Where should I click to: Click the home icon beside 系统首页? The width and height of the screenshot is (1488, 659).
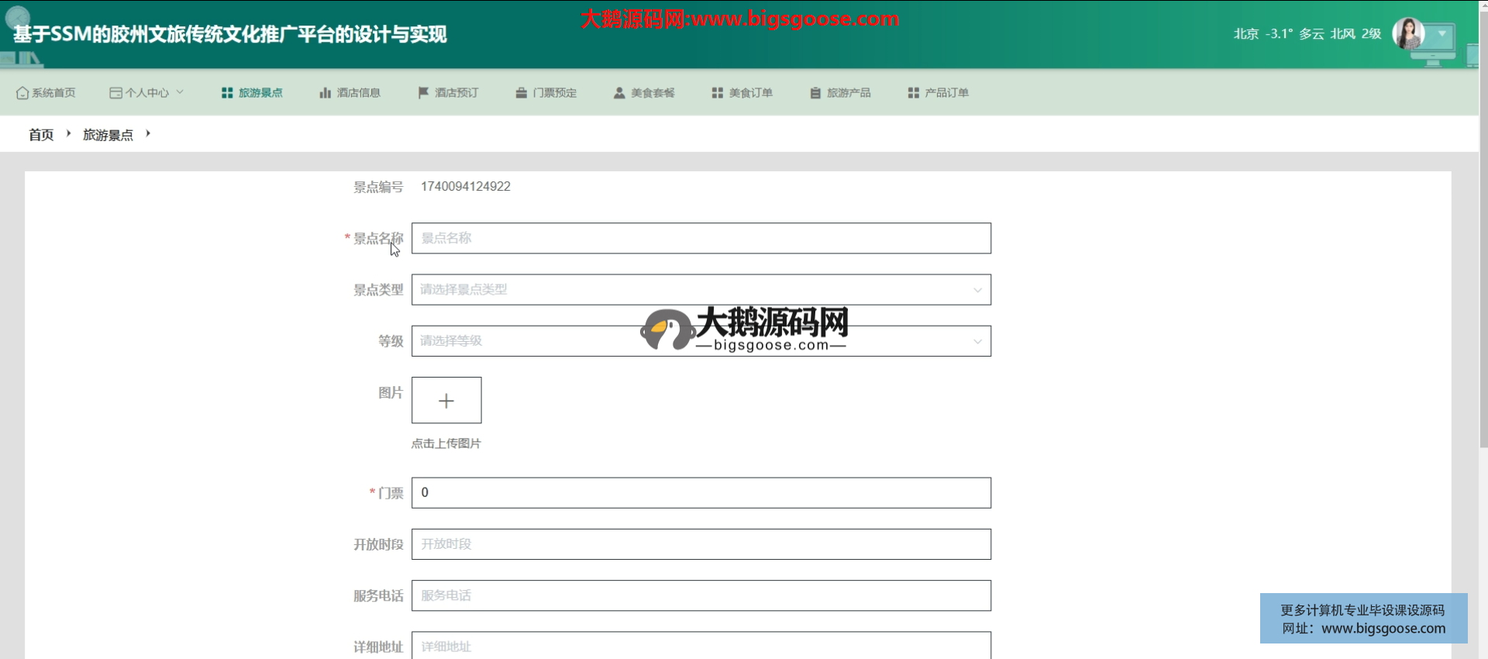(22, 93)
